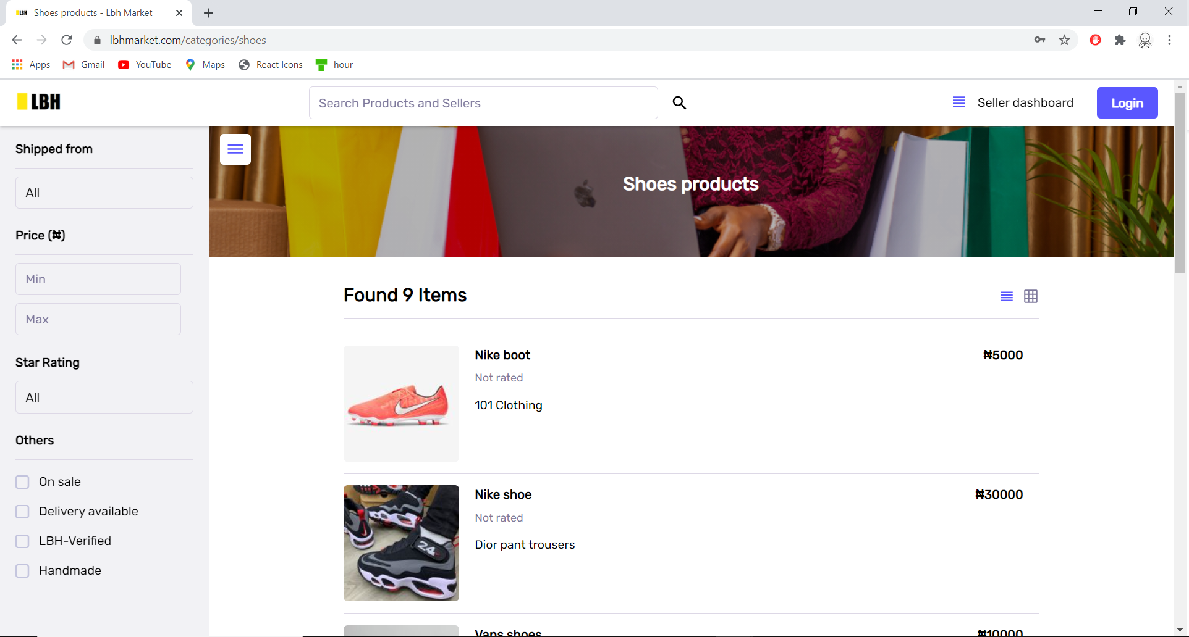Click the ₦30000 price
The width and height of the screenshot is (1189, 637).
[x=999, y=494]
